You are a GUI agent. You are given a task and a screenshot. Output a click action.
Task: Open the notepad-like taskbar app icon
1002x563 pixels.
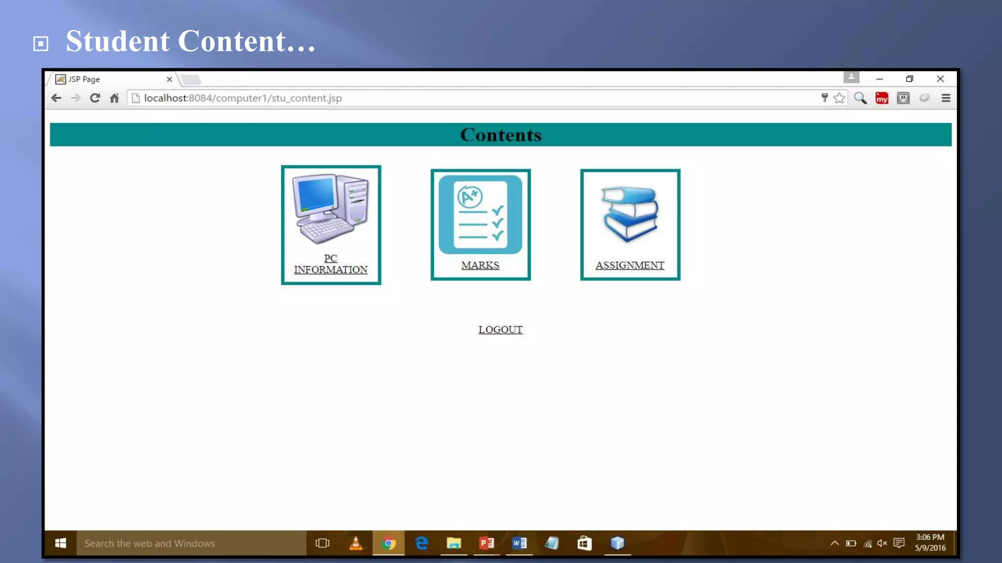point(552,543)
